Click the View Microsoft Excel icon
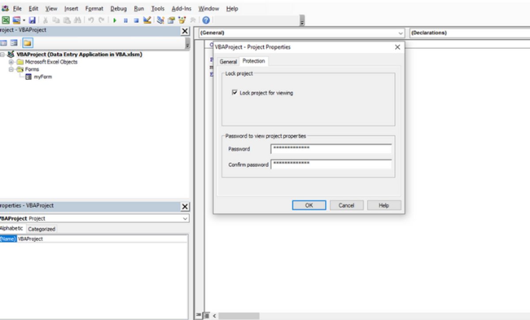This screenshot has width=530, height=320. click(6, 20)
